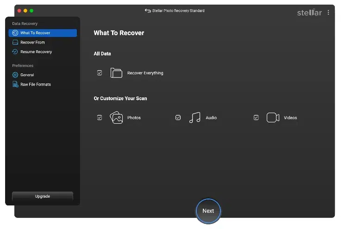Click the Resume Recovery icon in sidebar
The image size is (345, 229).
pos(15,52)
